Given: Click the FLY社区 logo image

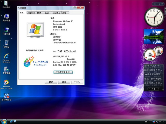Looking at the screenshot, I should pos(36,61).
